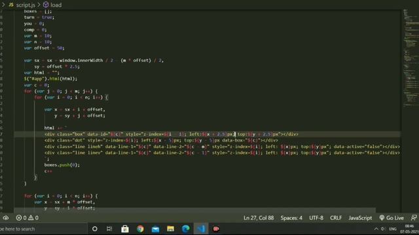Image resolution: width=419 pixels, height=235 pixels.
Task: Start the Go Live server
Action: (392, 218)
